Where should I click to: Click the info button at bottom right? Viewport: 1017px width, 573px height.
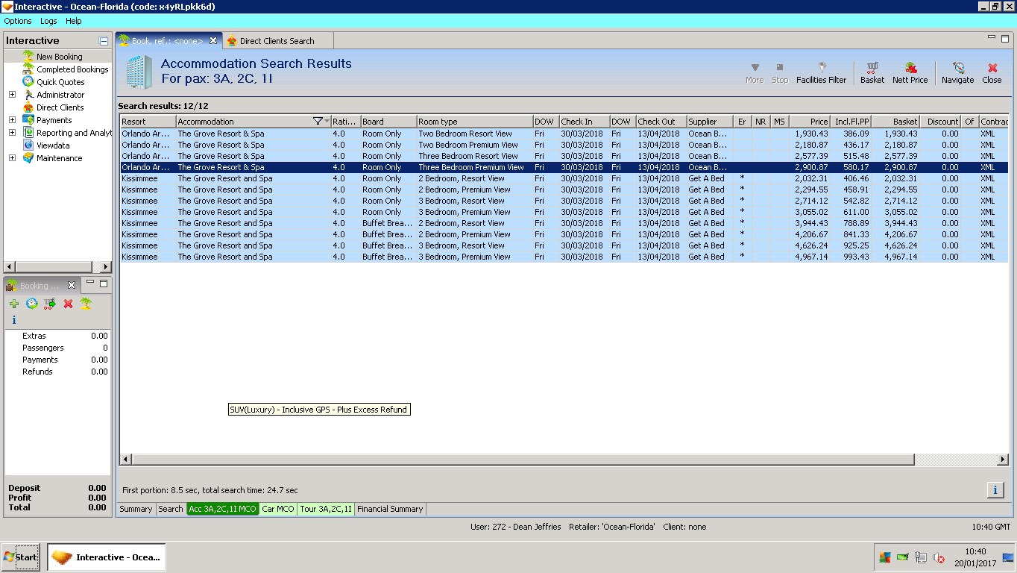(995, 490)
